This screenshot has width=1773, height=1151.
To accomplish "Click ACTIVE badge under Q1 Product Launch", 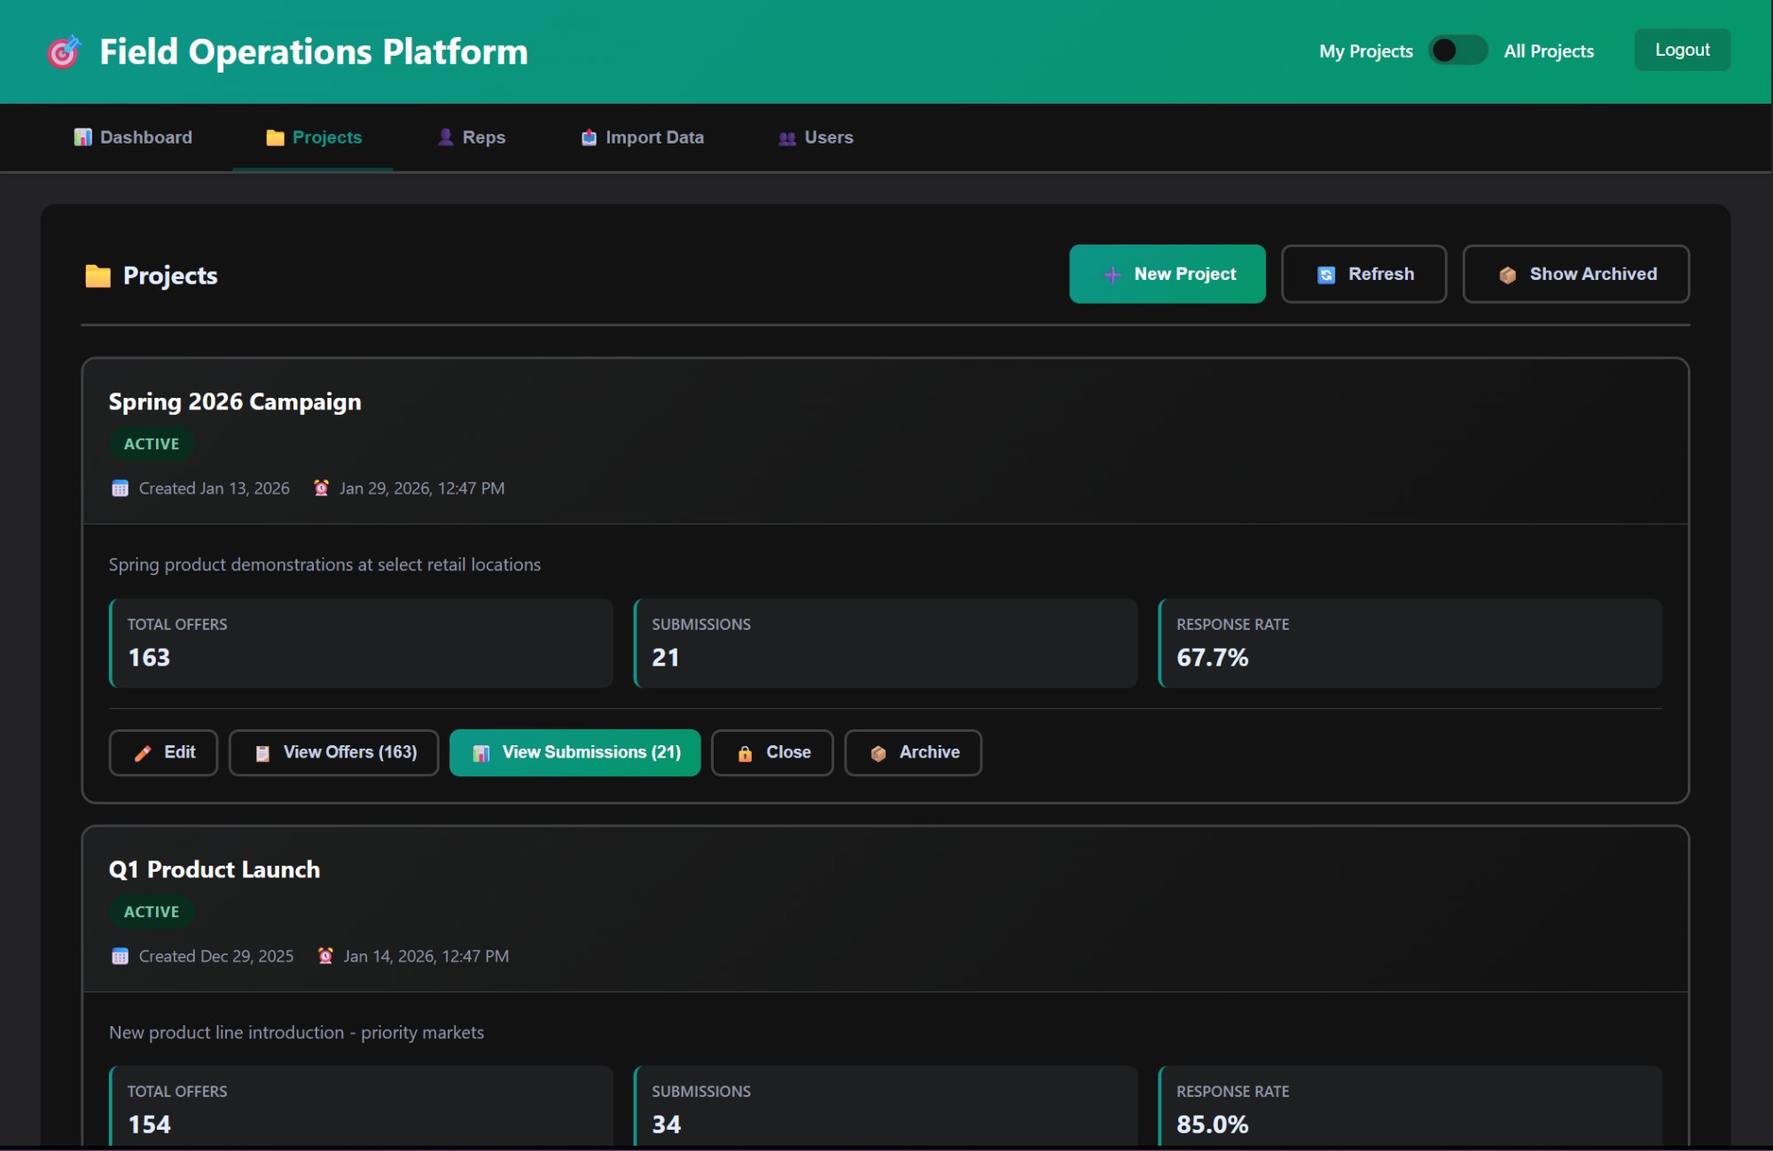I will (x=152, y=912).
